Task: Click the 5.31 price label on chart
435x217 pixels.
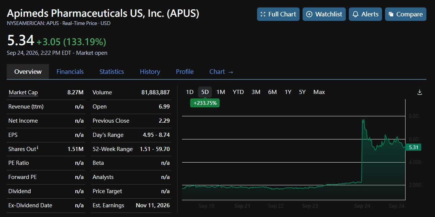Action: 413,147
